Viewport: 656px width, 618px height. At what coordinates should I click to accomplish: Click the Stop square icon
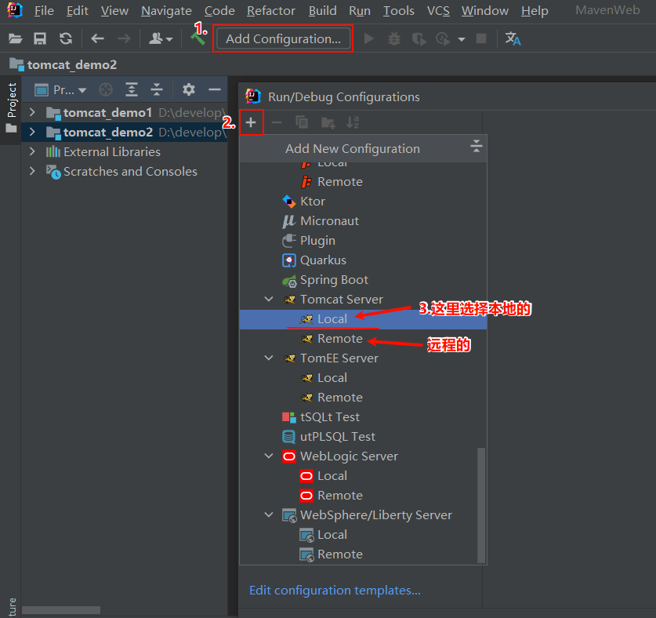click(x=481, y=39)
